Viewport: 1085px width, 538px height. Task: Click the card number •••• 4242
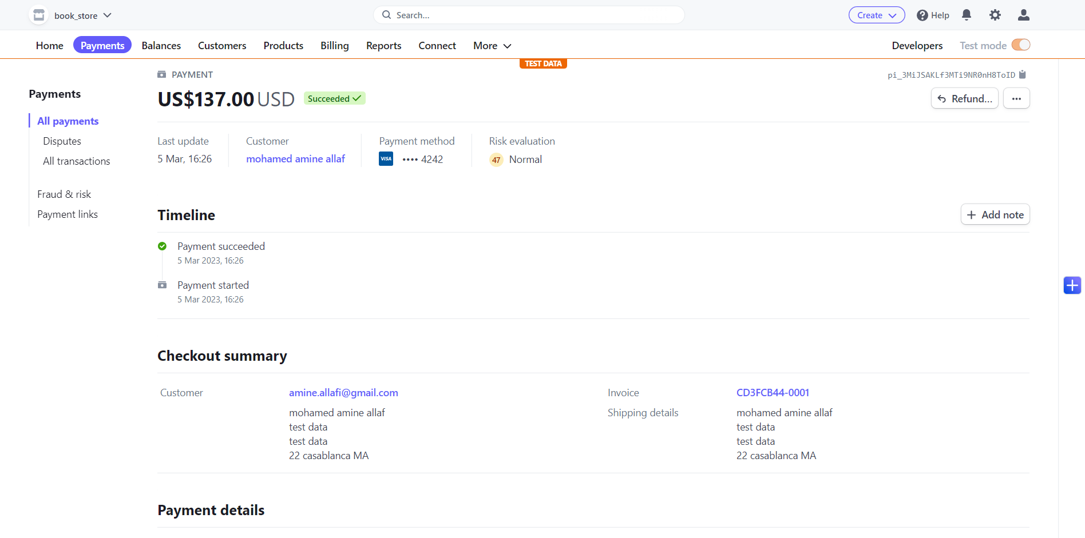coord(422,160)
